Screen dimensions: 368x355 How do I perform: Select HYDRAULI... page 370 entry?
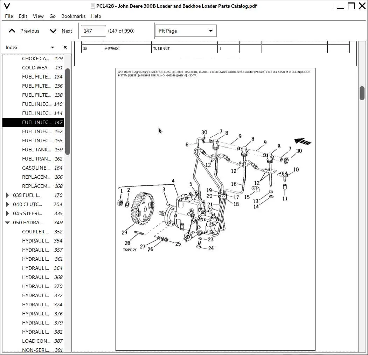point(33,286)
